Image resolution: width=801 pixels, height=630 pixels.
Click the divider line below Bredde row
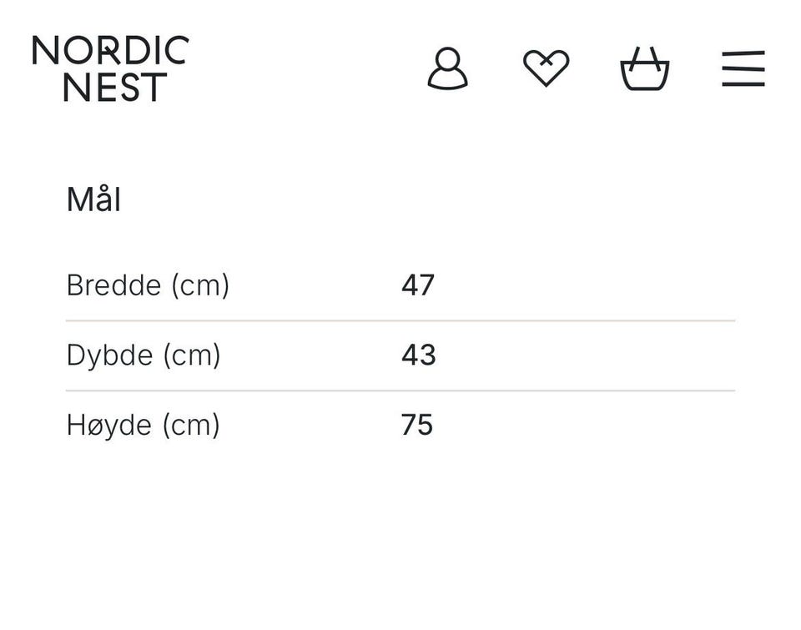pyautogui.click(x=400, y=320)
